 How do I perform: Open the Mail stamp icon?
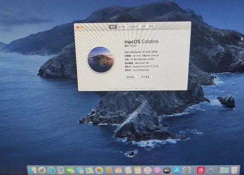[x=60, y=170]
